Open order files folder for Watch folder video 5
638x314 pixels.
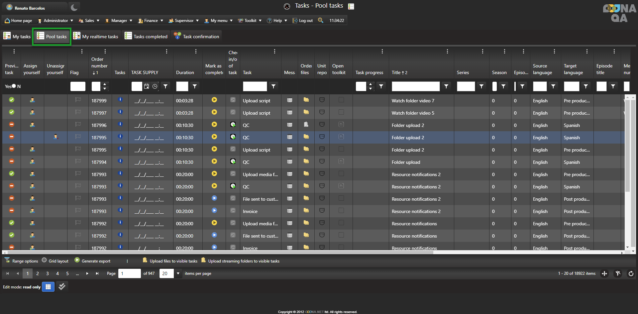tap(306, 112)
